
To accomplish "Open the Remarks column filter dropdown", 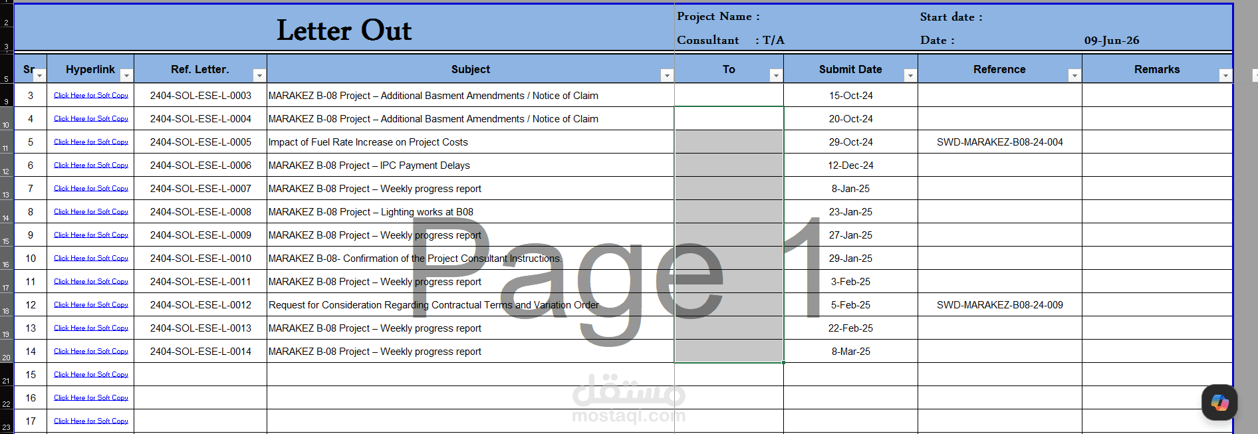I will (x=1225, y=76).
